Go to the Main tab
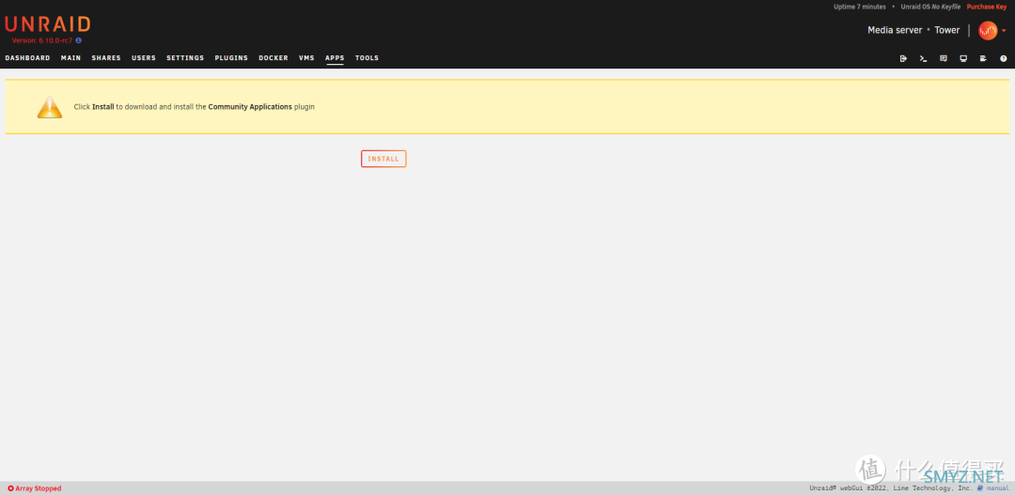The height and width of the screenshot is (495, 1015). 70,58
